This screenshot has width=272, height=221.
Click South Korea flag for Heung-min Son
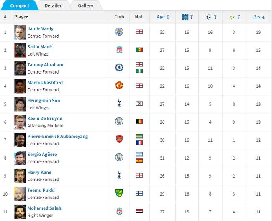click(139, 104)
